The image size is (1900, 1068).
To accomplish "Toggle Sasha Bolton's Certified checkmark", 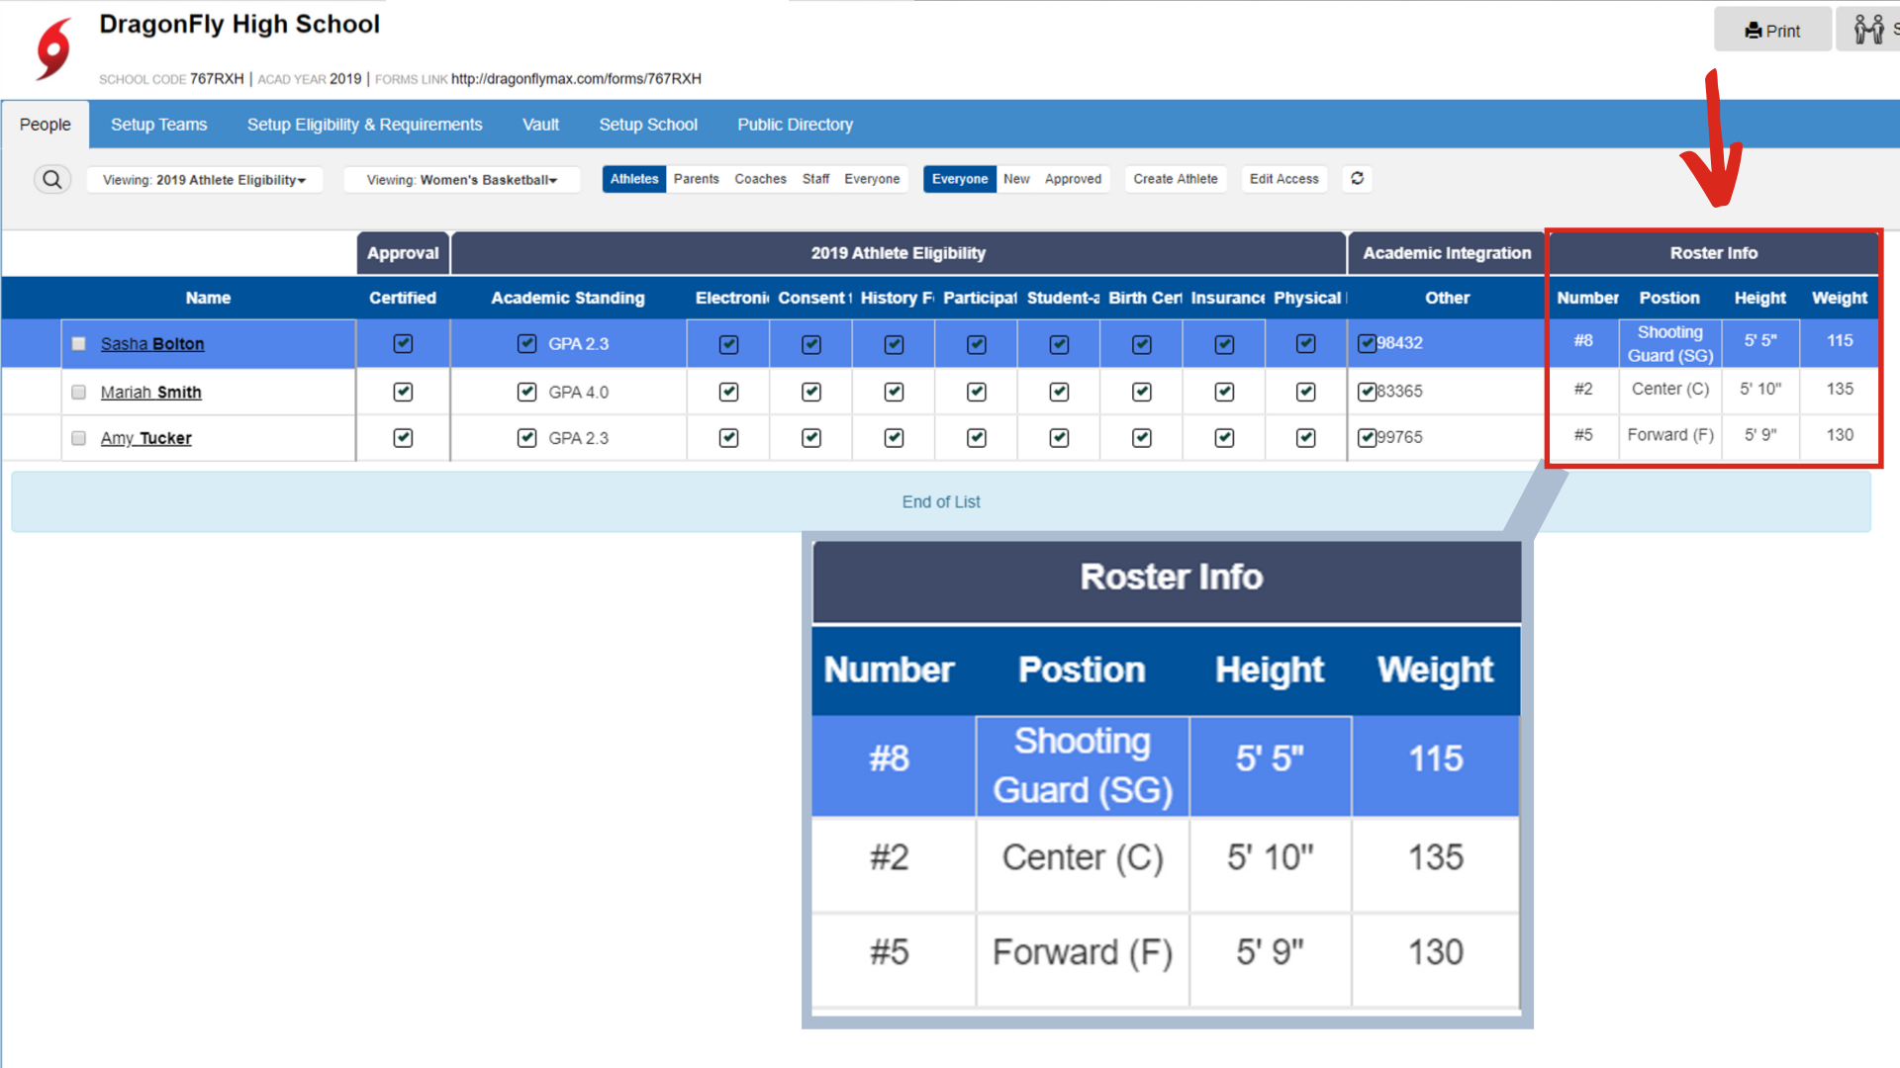I will tap(403, 343).
